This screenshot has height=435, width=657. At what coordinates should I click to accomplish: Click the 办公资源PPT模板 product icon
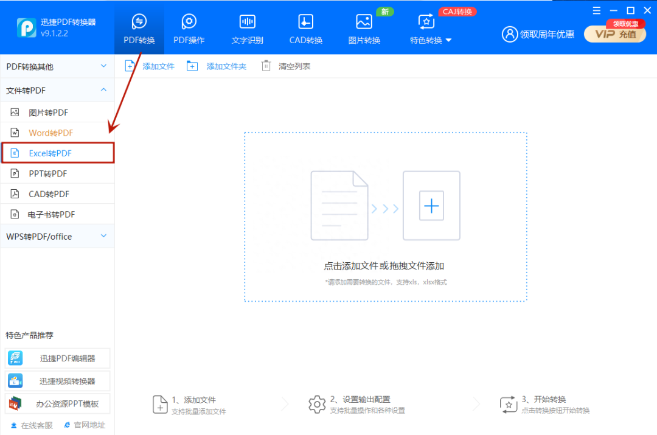pos(15,403)
